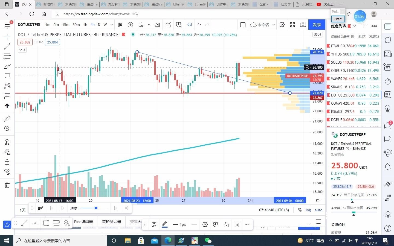Viewport: 394px width, 246px height.
Task: Click the compare or add symbol icon
Action: (x=131, y=25)
